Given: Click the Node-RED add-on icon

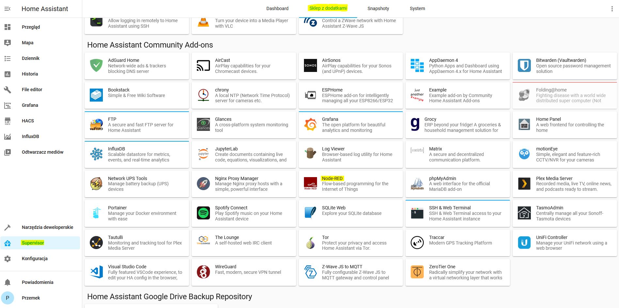Looking at the screenshot, I should (310, 184).
